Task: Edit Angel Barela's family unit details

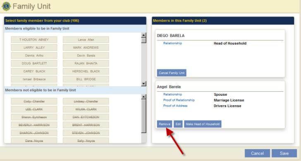Action: pyautogui.click(x=178, y=124)
